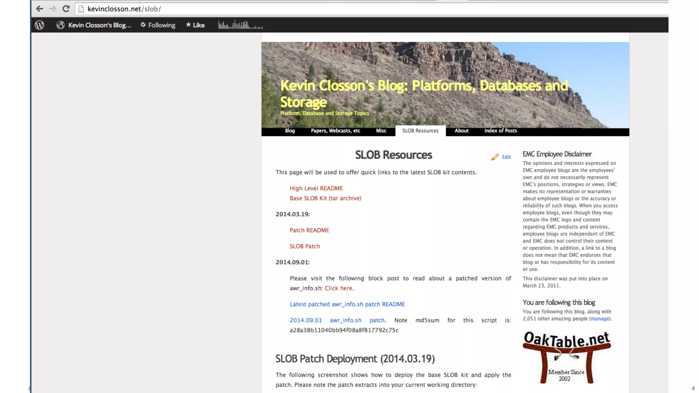Click the globe icon beside Kevin Closson's Blog
This screenshot has height=393, width=699.
pos(60,25)
